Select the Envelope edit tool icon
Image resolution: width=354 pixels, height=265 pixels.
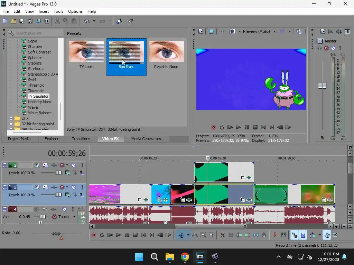tap(195, 235)
